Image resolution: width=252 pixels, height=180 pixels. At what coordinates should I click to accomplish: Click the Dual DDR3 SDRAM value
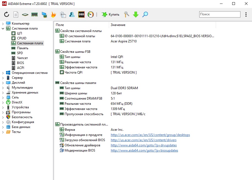(x=124, y=88)
